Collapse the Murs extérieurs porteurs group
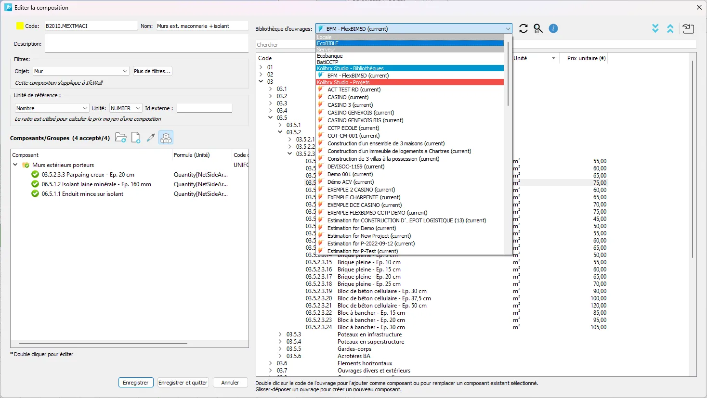The height and width of the screenshot is (398, 707). click(x=15, y=165)
